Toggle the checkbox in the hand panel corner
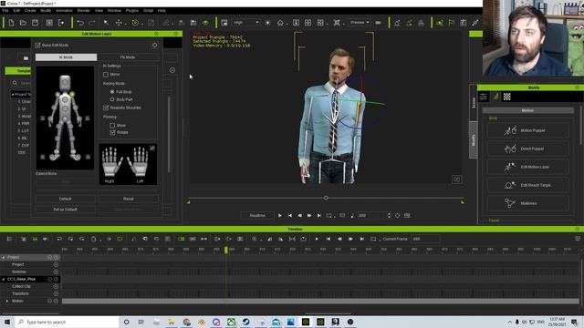The image size is (584, 328). 152,148
